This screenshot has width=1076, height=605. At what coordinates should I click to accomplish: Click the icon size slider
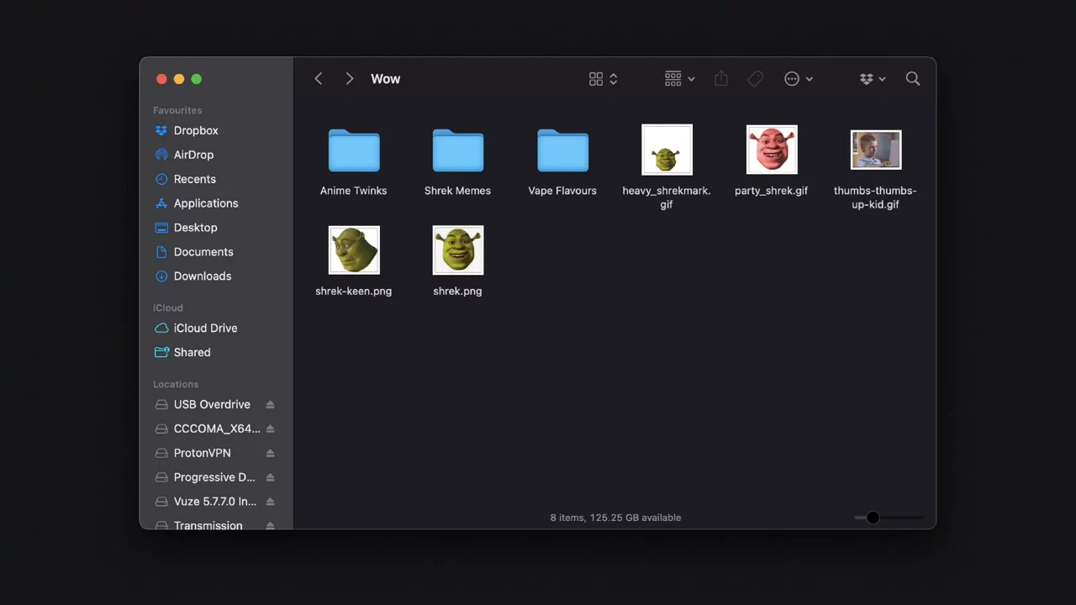coord(889,518)
